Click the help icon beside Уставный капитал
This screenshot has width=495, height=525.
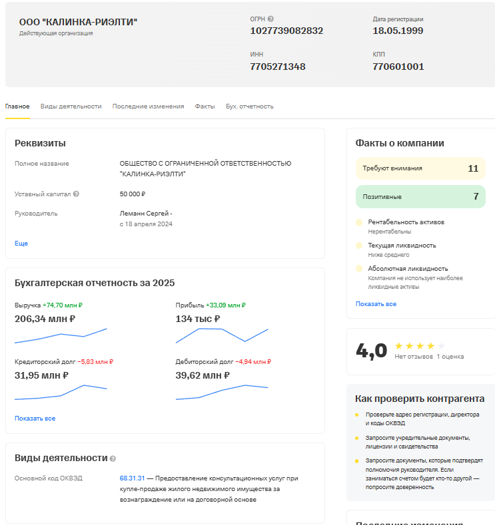pos(76,194)
